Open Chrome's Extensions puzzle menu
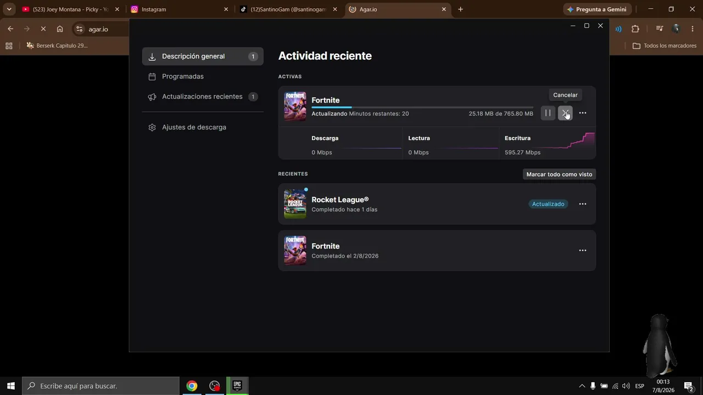 pyautogui.click(x=635, y=29)
